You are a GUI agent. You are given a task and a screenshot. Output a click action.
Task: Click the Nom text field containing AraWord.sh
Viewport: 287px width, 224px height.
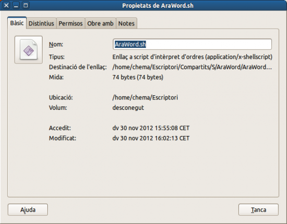click(192, 44)
